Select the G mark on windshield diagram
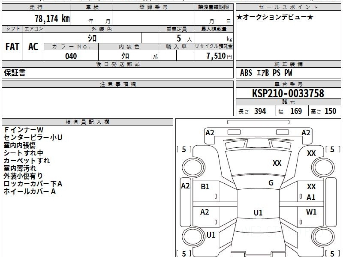 click(271, 183)
